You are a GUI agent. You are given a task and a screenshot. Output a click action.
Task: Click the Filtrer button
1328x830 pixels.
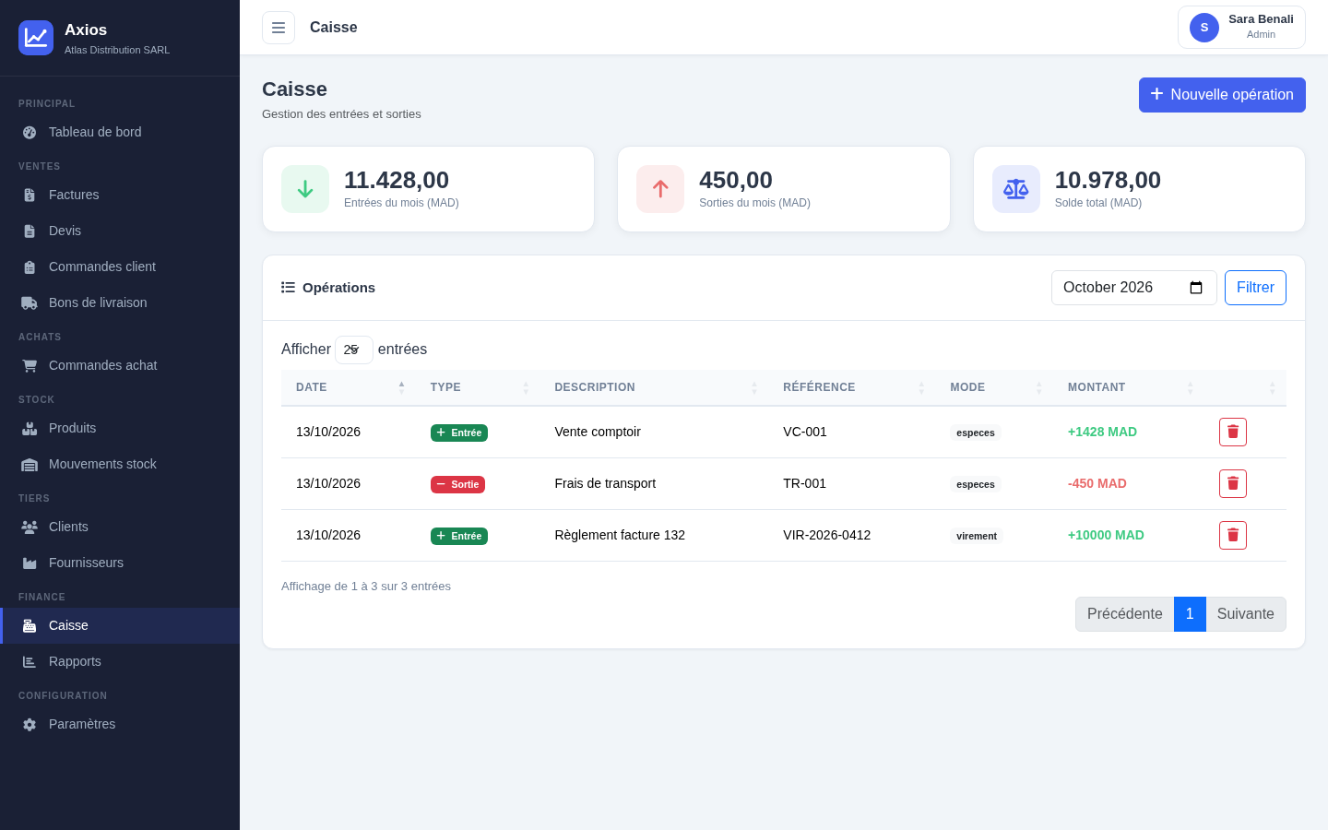1255,288
